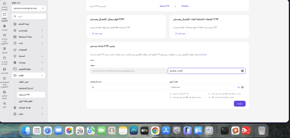Expand the Advanced (متقدم) sidebar section
Image resolution: width=290 pixels, height=138 pixels.
[42, 114]
